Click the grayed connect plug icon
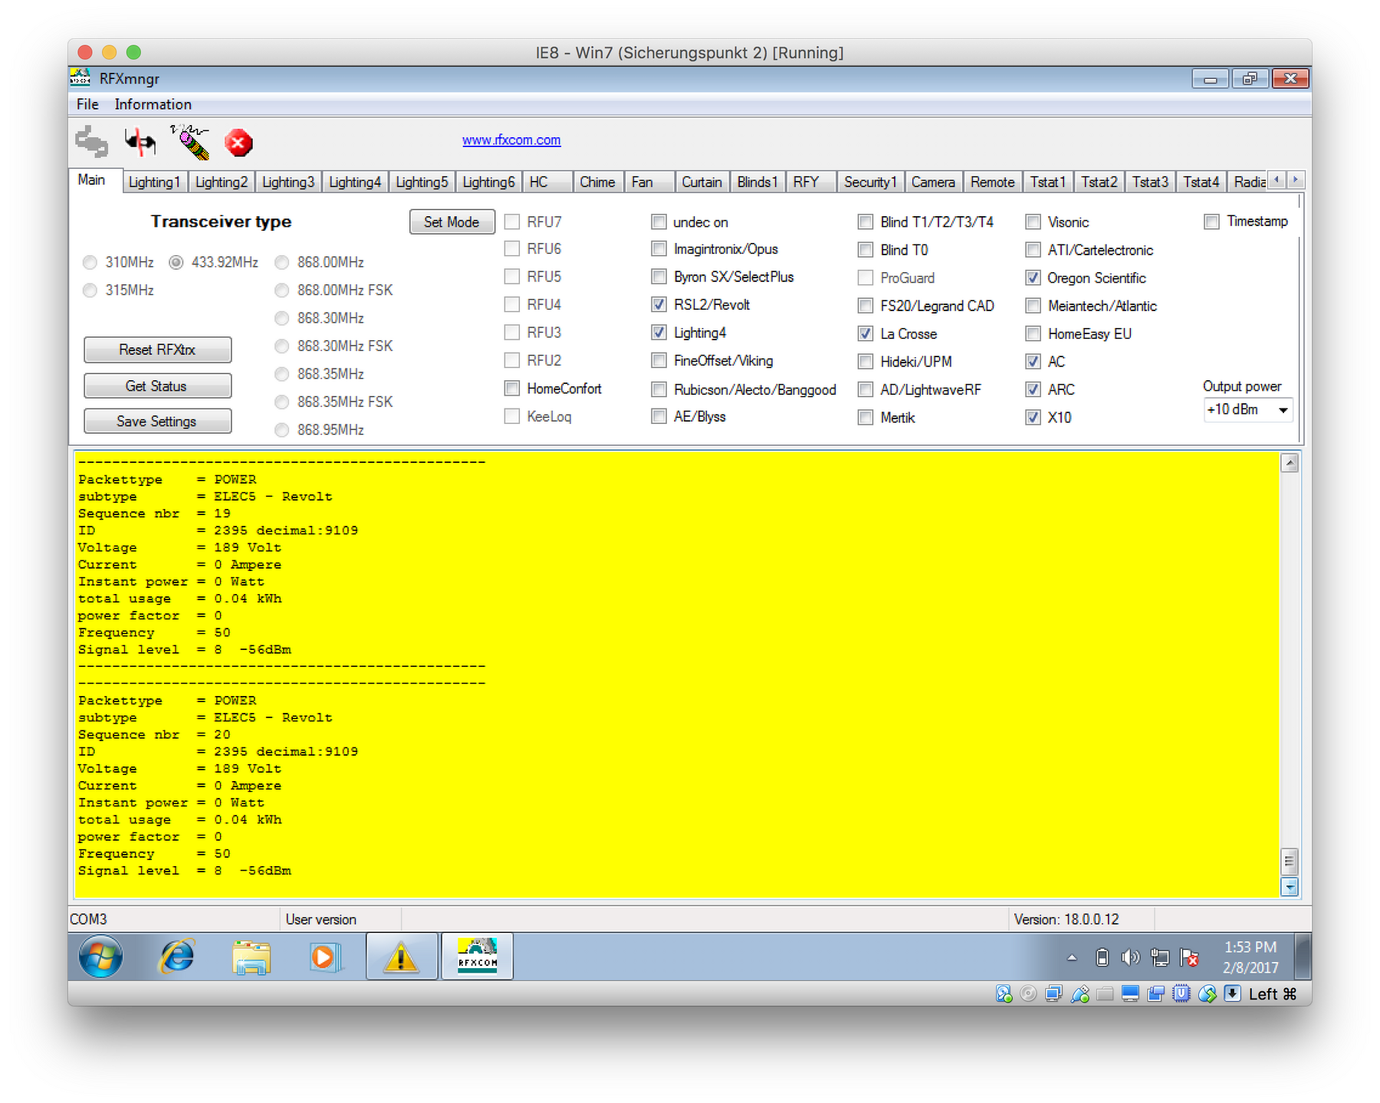 click(x=92, y=142)
